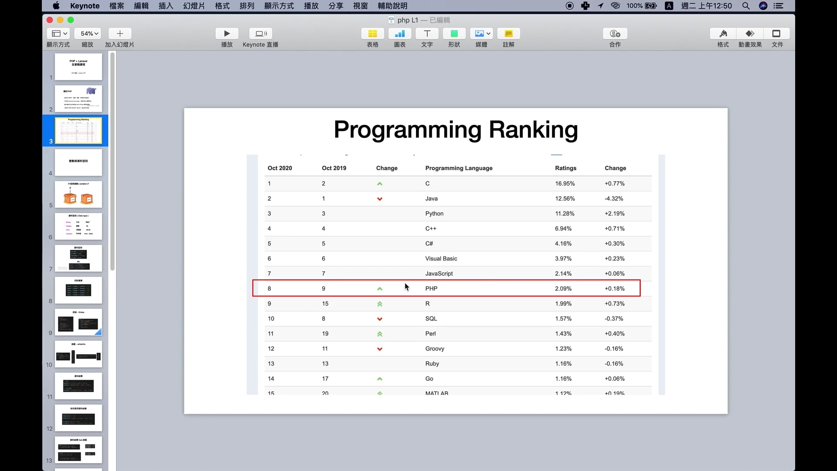Toggle the 格式 format inspector

[x=723, y=34]
